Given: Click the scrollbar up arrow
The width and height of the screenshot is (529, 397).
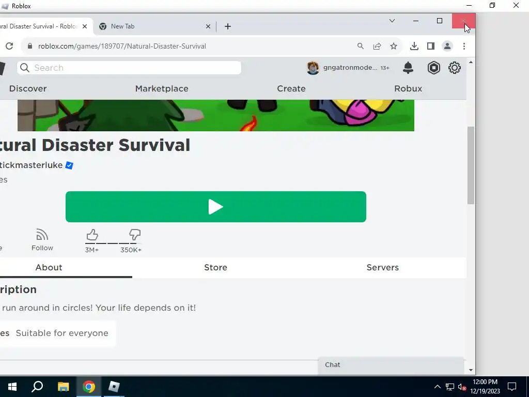Looking at the screenshot, I should point(471,62).
